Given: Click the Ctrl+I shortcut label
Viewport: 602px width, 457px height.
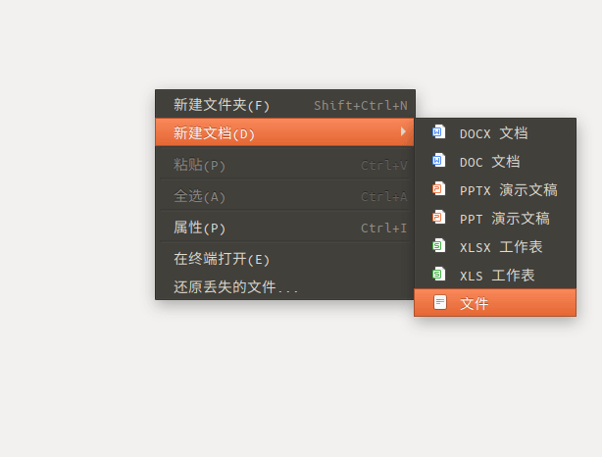Looking at the screenshot, I should pos(383,228).
